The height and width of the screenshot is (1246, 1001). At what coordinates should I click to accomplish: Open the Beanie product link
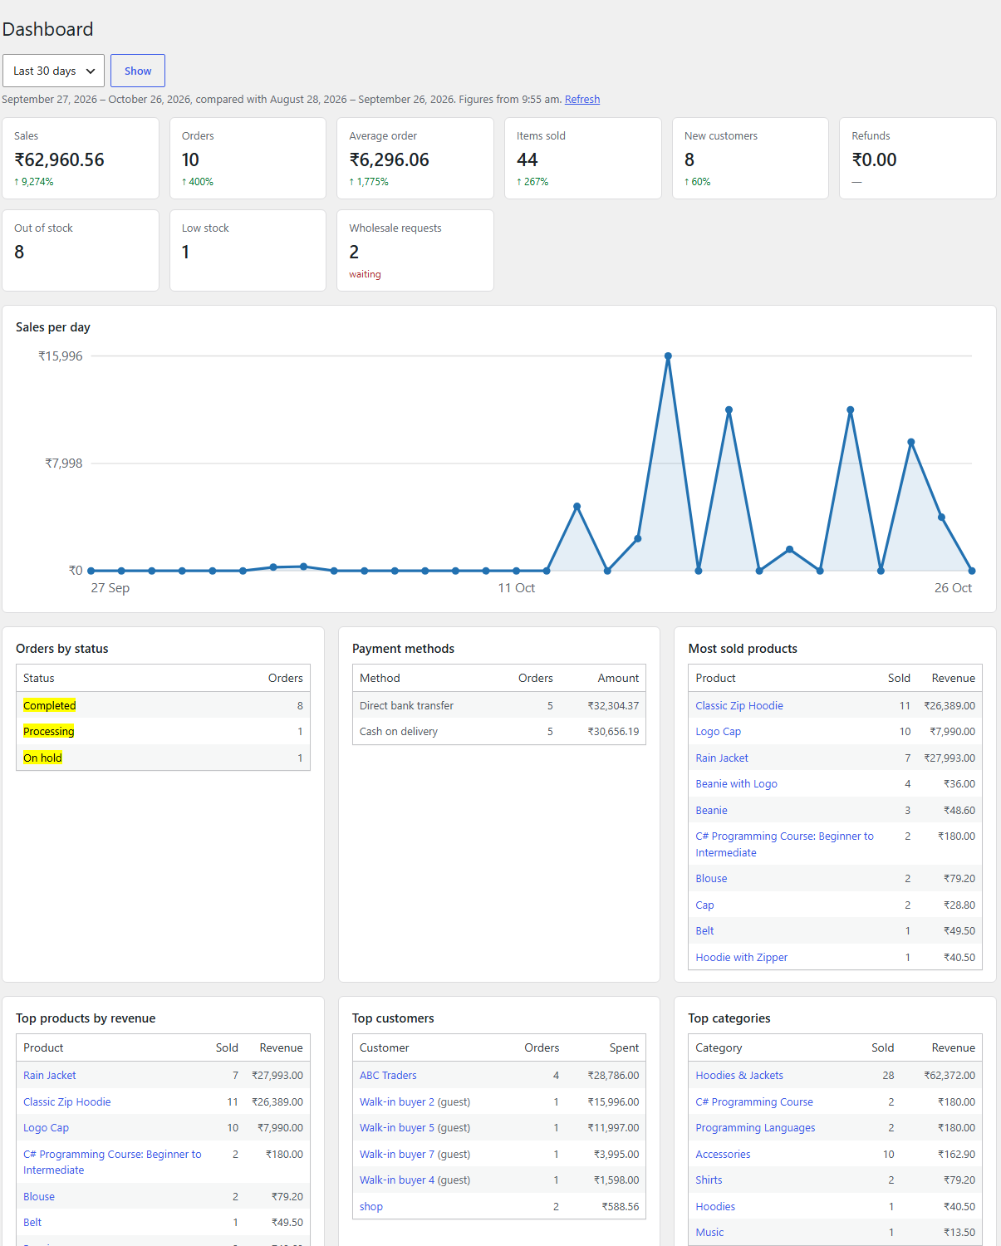pos(712,810)
